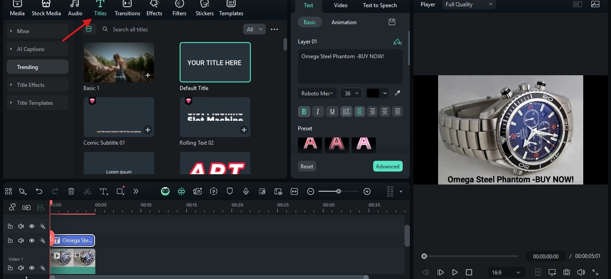The height and width of the screenshot is (279, 611).
Task: Open the font size 36 dropdown
Action: coord(351,93)
